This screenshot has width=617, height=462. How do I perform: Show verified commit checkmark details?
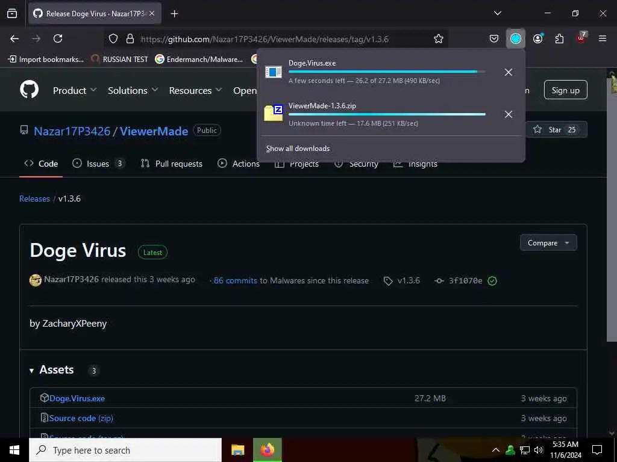coord(492,280)
